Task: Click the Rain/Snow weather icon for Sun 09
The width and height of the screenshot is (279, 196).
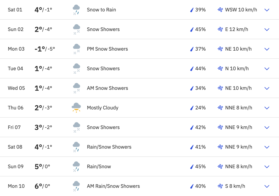Action: pos(76,166)
